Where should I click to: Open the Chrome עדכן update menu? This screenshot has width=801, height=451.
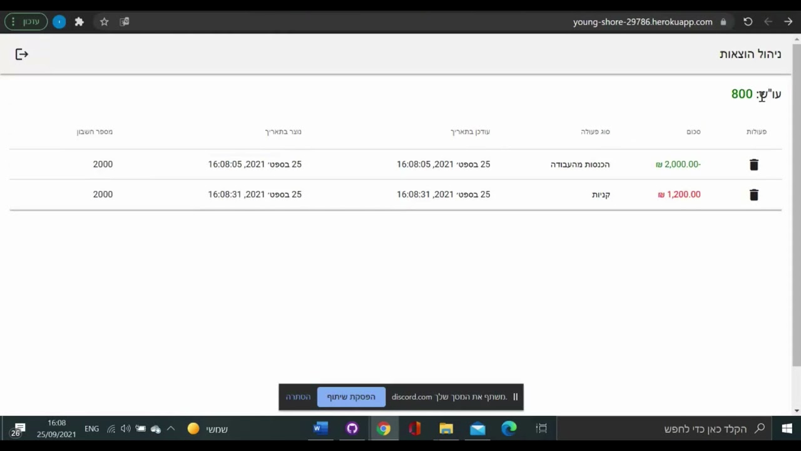(x=26, y=22)
